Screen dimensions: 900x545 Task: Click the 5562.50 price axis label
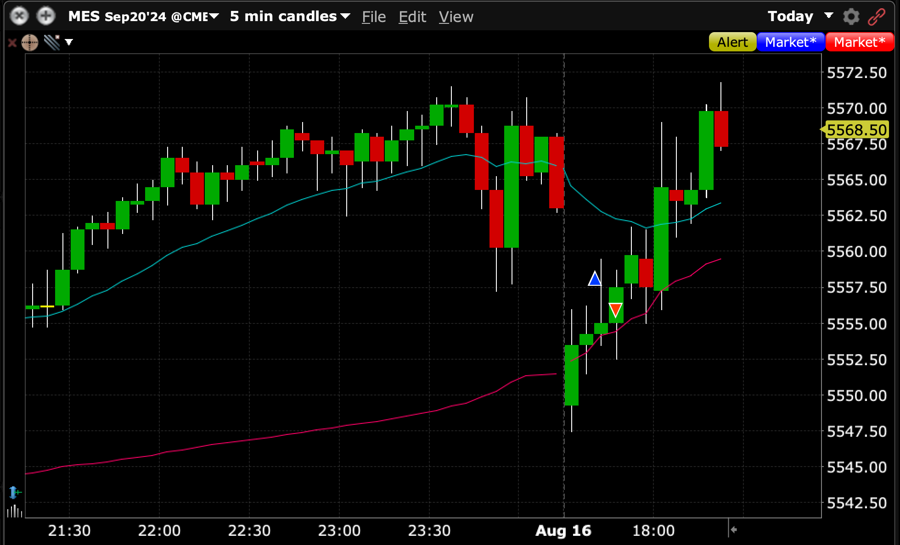click(857, 216)
